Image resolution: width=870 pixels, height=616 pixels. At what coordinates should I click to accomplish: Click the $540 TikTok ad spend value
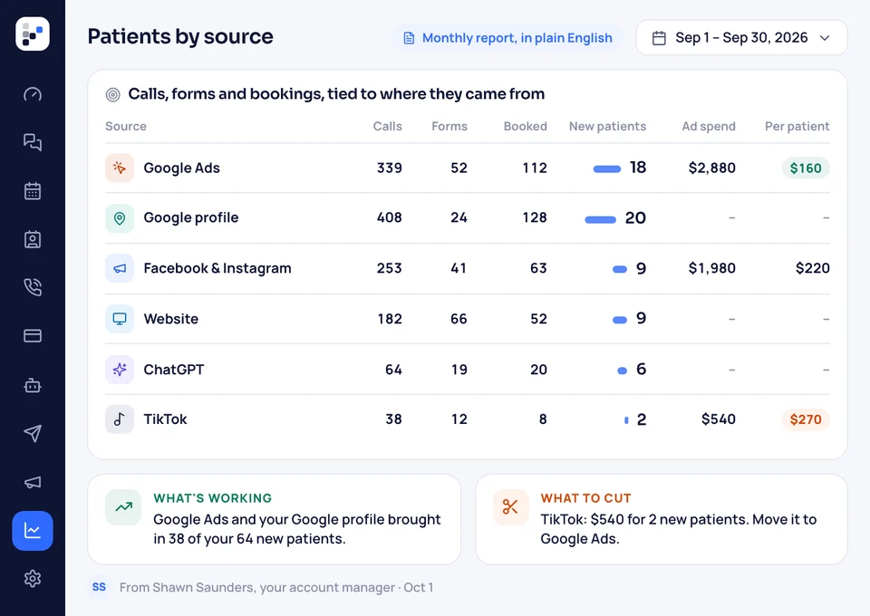click(719, 419)
